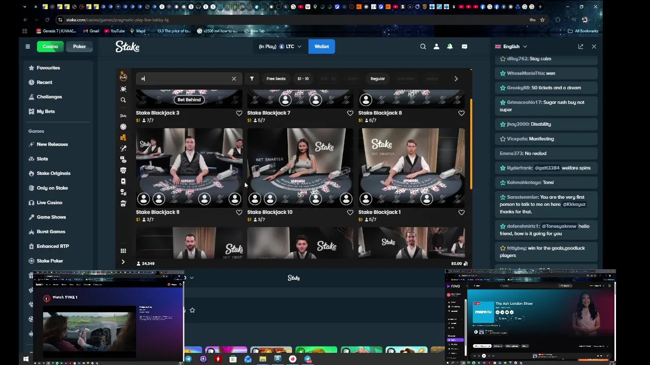The width and height of the screenshot is (650, 365).
Task: Click the lobby vertical scrollbar
Action: (471, 144)
